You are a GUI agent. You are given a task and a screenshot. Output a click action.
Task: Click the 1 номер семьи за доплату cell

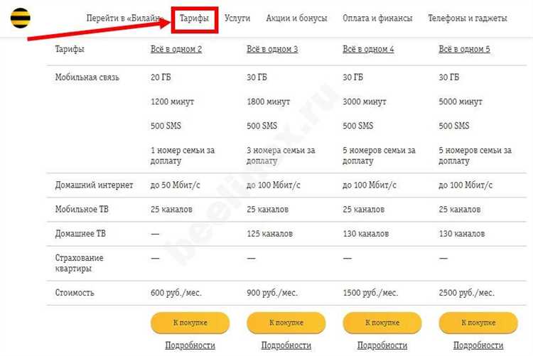pyautogui.click(x=183, y=156)
